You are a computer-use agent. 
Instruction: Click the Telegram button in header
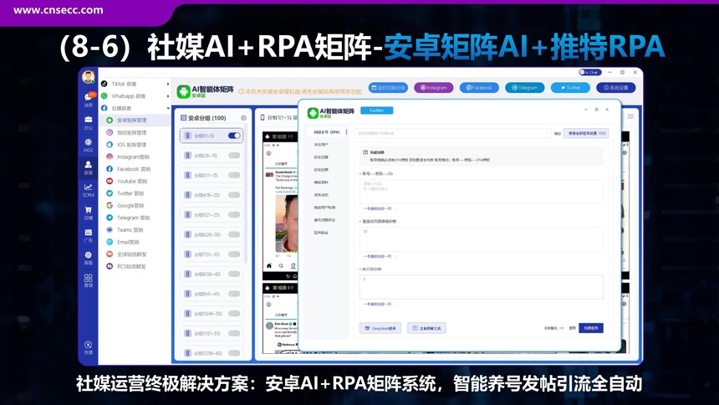tap(524, 88)
